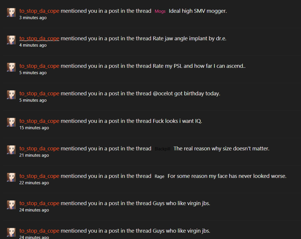
Task: Open thread Rate my PSL and how far I can ascend
Action: click(x=199, y=66)
